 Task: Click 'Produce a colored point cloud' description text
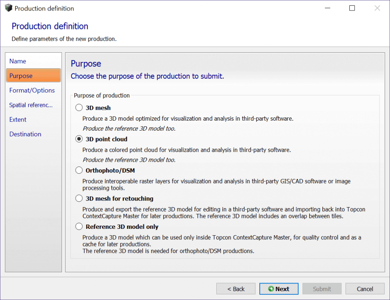[x=187, y=150]
